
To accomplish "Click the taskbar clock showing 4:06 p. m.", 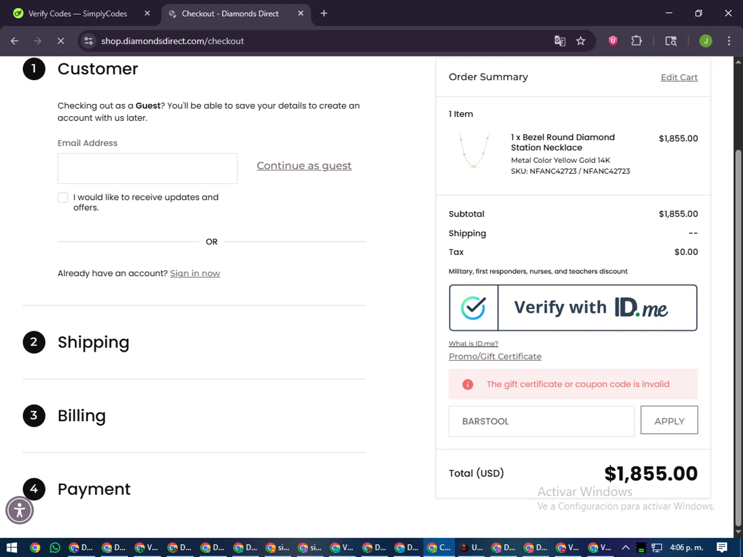I will pyautogui.click(x=687, y=548).
